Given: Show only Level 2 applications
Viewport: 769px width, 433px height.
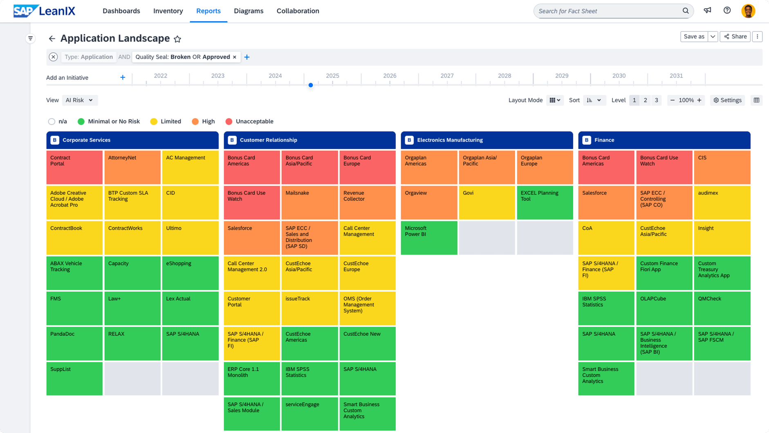Looking at the screenshot, I should pos(645,100).
